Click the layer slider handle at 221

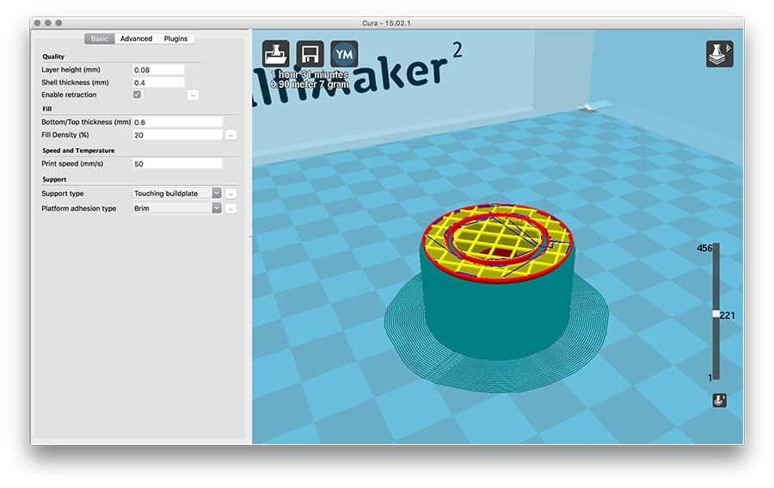tap(716, 314)
